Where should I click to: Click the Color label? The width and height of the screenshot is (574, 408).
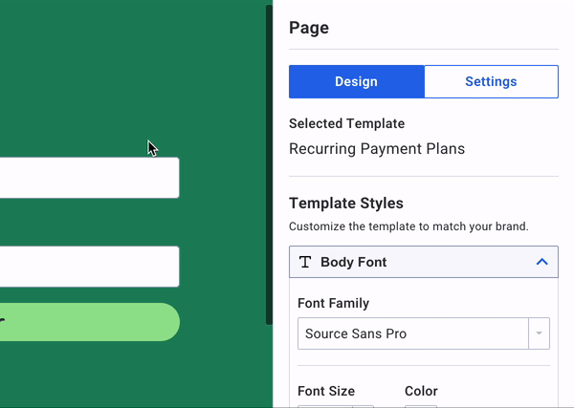pyautogui.click(x=421, y=391)
